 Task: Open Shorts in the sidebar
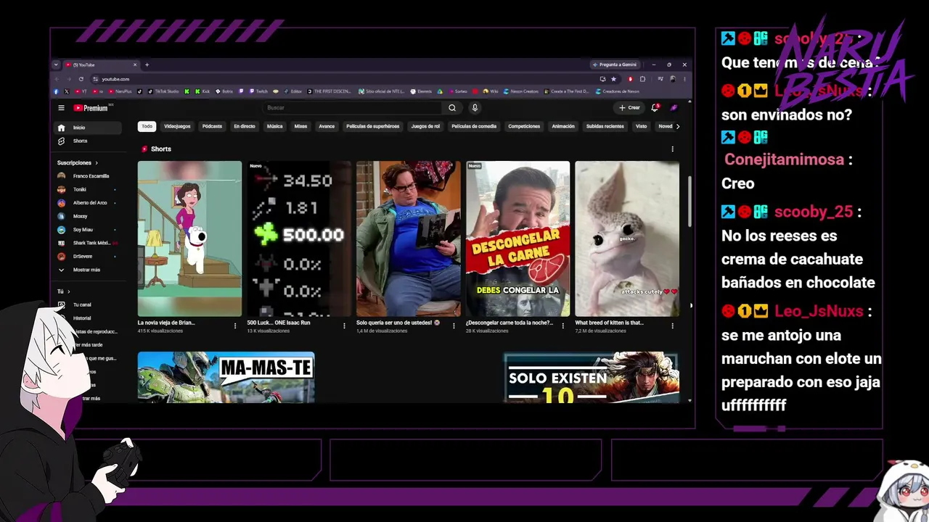89,141
